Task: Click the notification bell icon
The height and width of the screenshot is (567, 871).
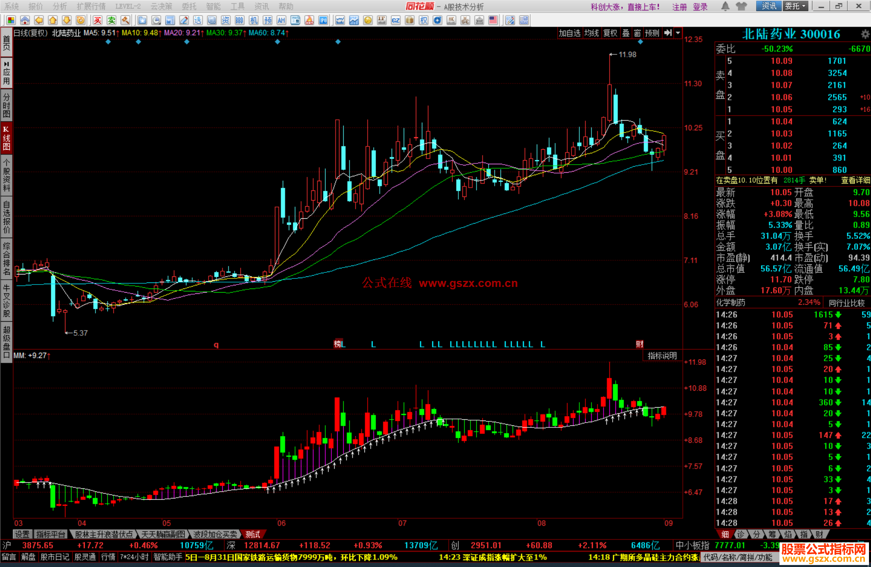Action: coord(725,6)
